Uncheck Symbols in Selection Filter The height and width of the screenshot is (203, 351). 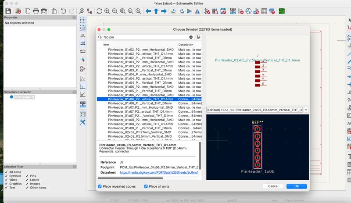point(6,176)
